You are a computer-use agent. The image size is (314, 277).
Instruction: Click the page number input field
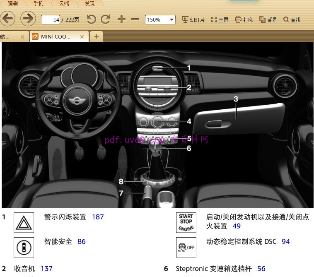tap(51, 19)
